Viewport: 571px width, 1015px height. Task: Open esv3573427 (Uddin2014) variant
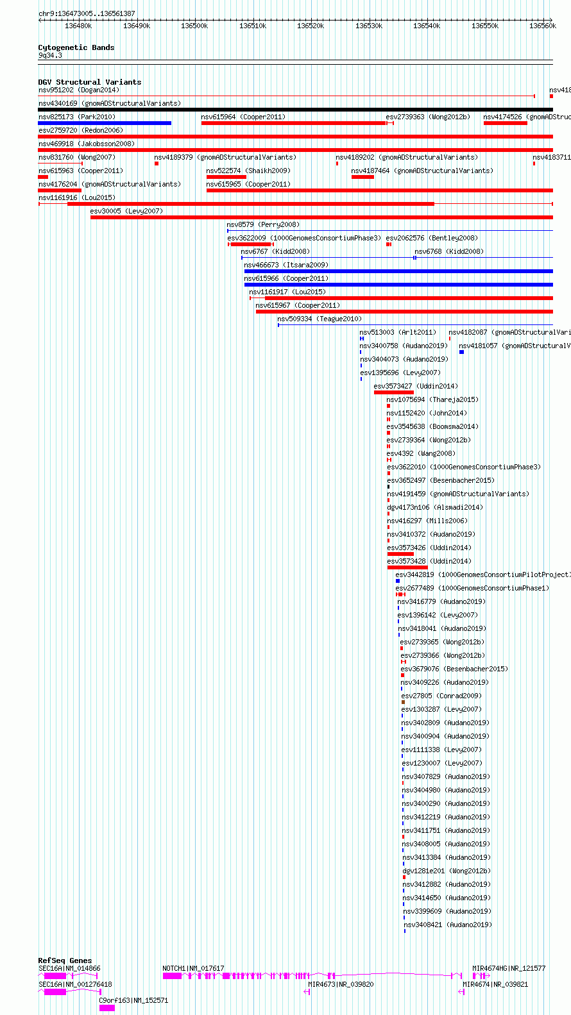(x=394, y=392)
